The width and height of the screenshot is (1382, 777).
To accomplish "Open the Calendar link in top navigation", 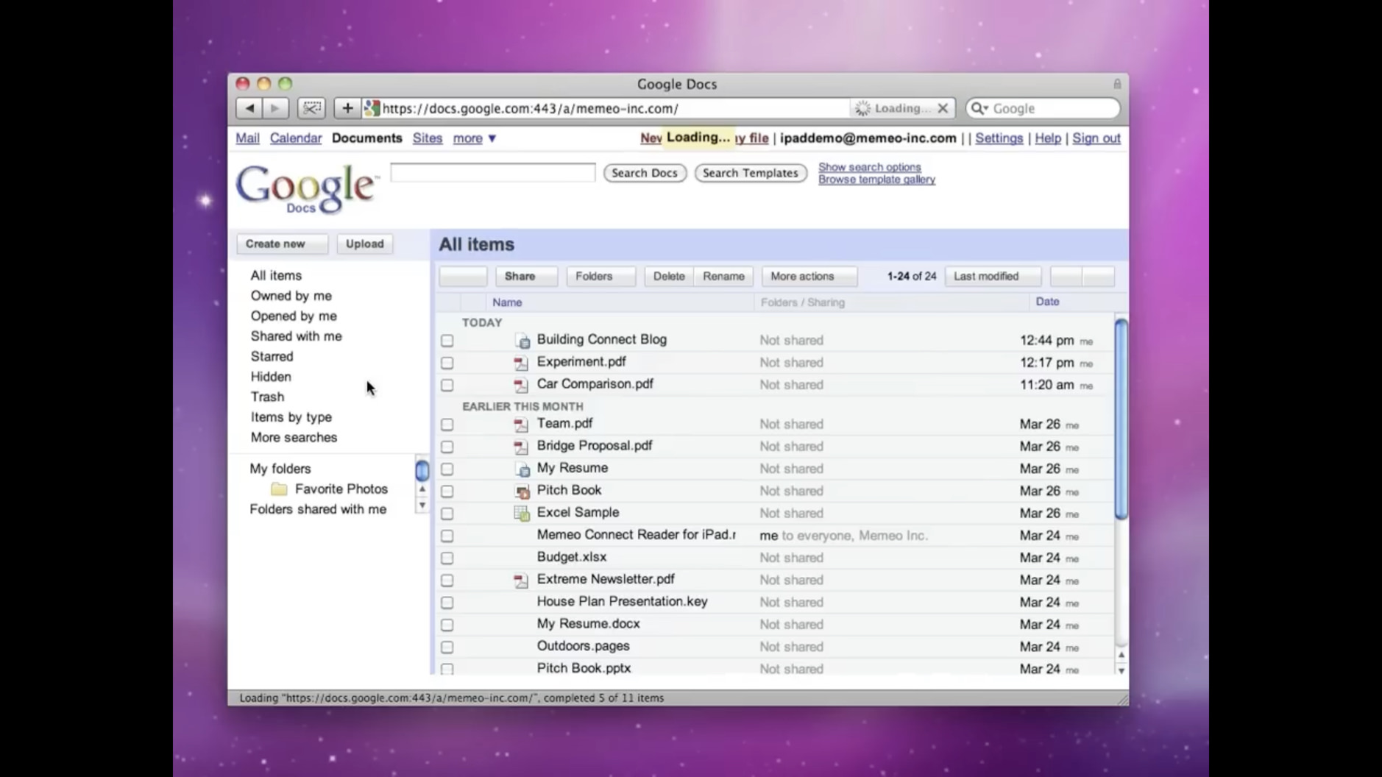I will (295, 138).
